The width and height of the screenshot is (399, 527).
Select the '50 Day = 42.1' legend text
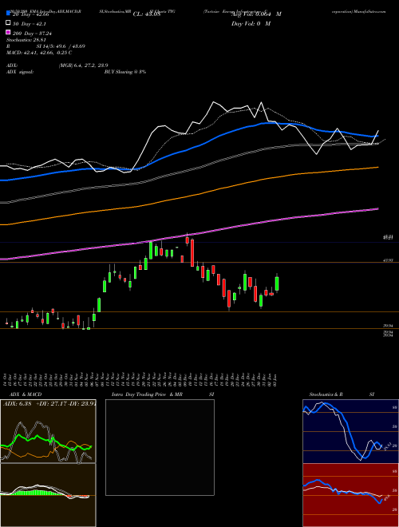30,24
